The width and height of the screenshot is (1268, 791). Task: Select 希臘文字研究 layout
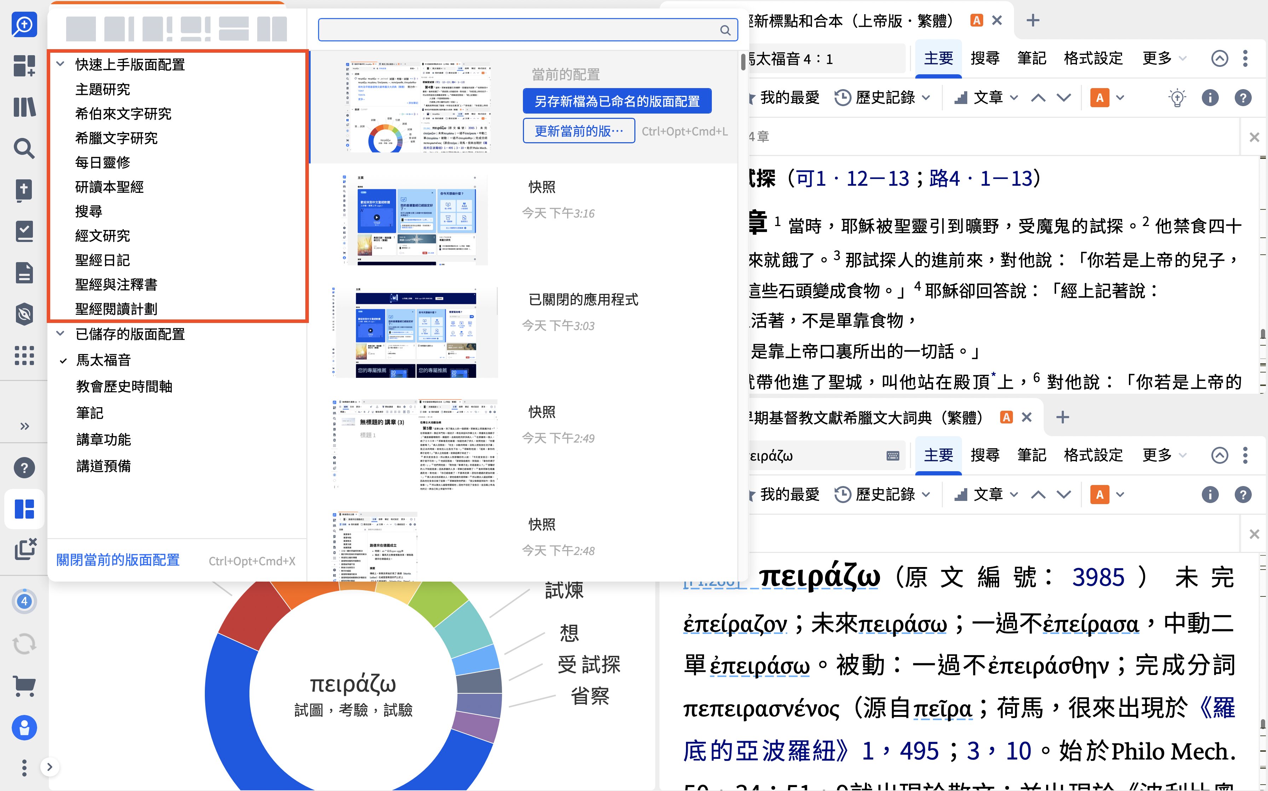point(116,138)
